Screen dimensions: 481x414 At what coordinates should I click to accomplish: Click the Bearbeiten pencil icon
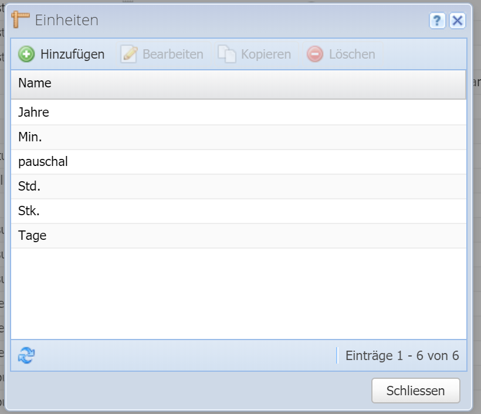tap(128, 55)
